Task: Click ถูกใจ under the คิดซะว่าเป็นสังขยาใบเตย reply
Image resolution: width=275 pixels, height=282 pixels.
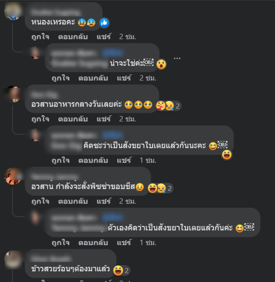Action: click(x=60, y=160)
